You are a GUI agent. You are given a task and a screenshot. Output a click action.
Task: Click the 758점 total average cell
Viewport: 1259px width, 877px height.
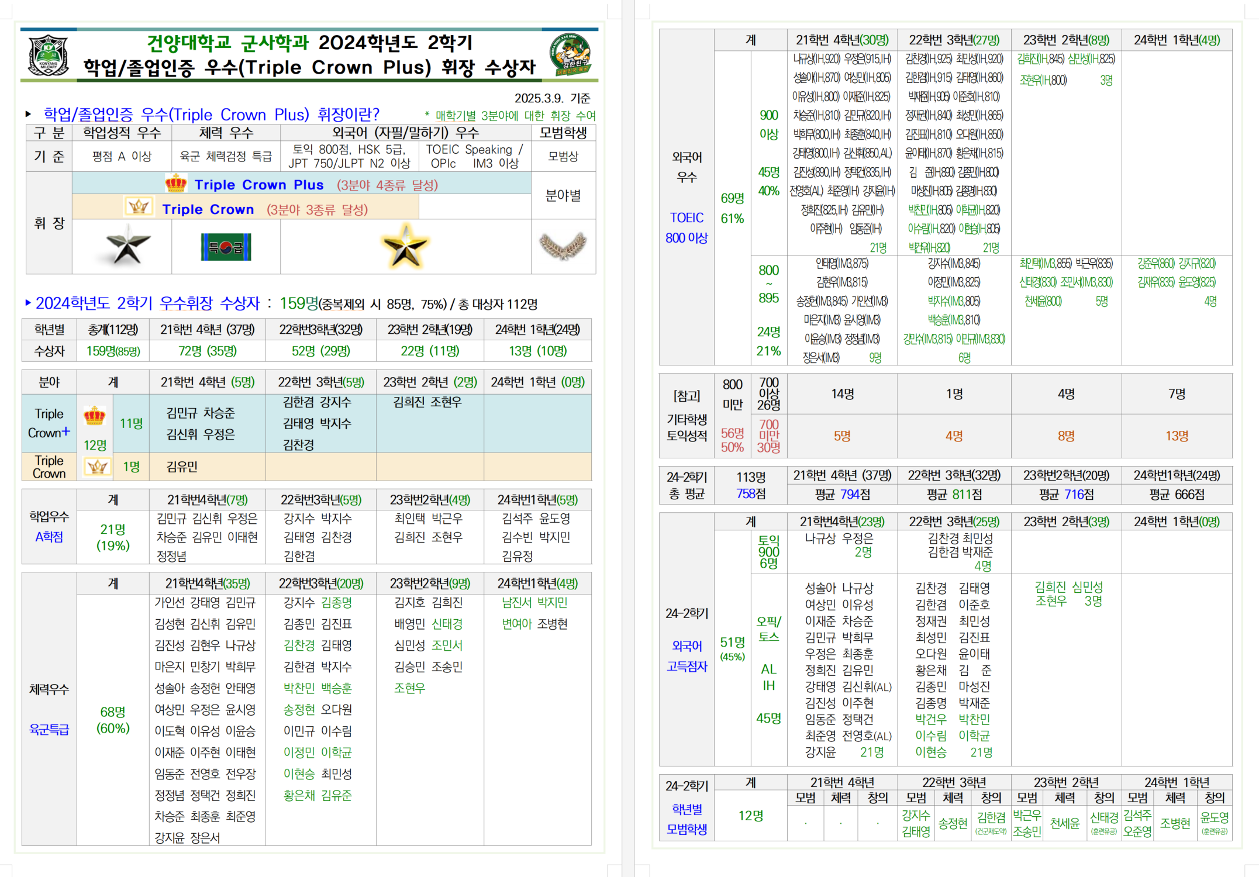pyautogui.click(x=750, y=494)
